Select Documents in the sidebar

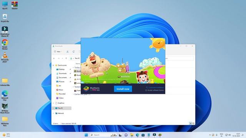63,77
